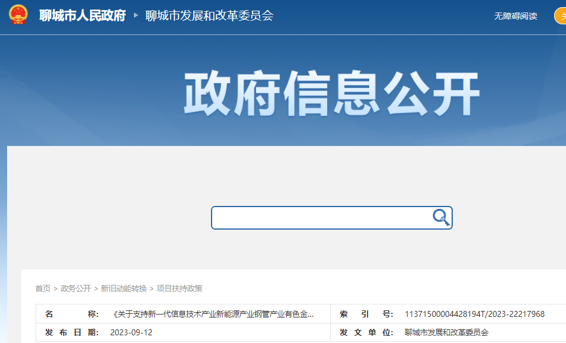The width and height of the screenshot is (566, 343).
Task: Select 新旧动能转换 breadcrumb item
Action: coord(124,288)
